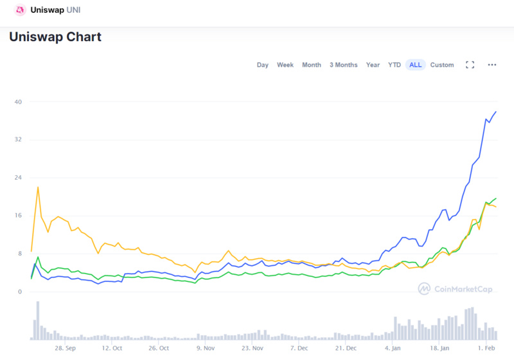Click the 0 y-axis label
The height and width of the screenshot is (357, 514).
point(20,292)
